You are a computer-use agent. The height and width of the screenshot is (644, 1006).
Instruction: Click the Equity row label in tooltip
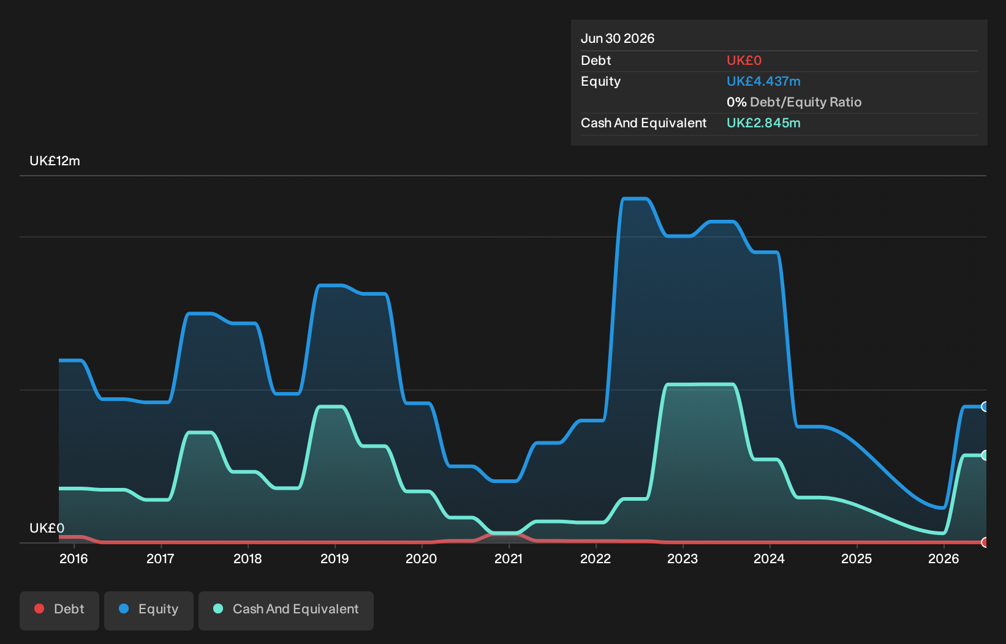[600, 81]
